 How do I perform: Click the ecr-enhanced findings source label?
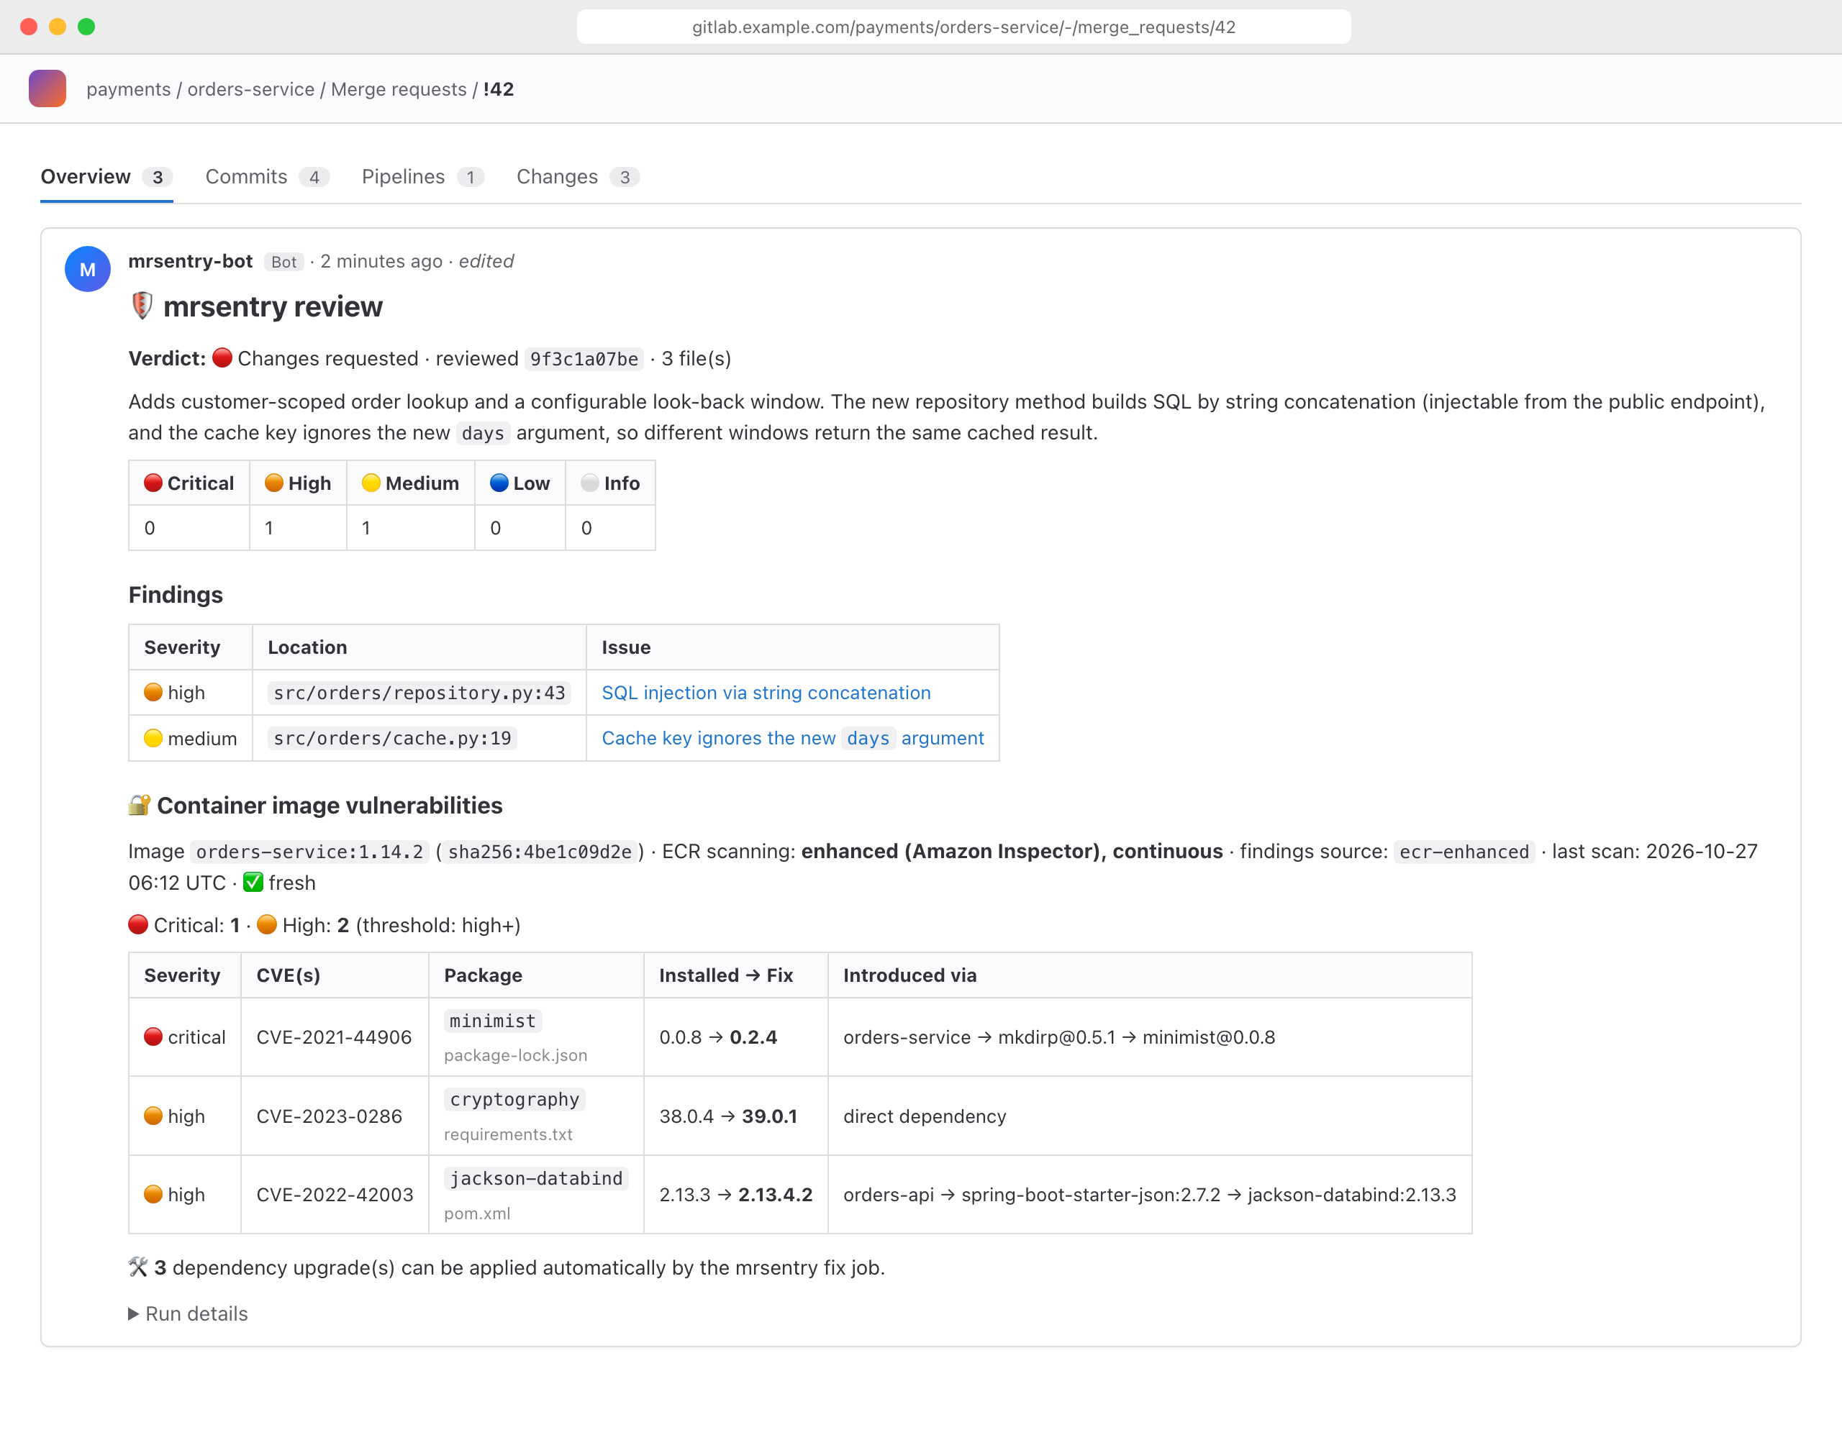tap(1464, 852)
